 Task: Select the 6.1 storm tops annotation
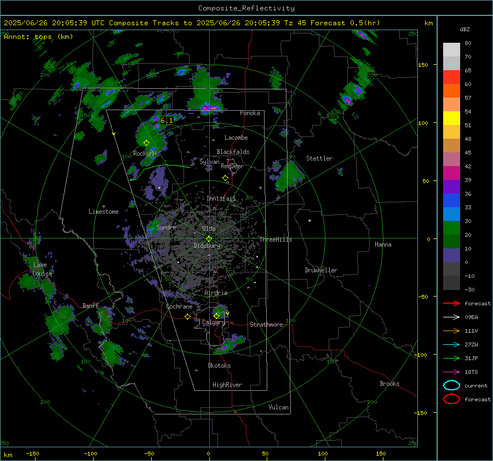[x=167, y=120]
